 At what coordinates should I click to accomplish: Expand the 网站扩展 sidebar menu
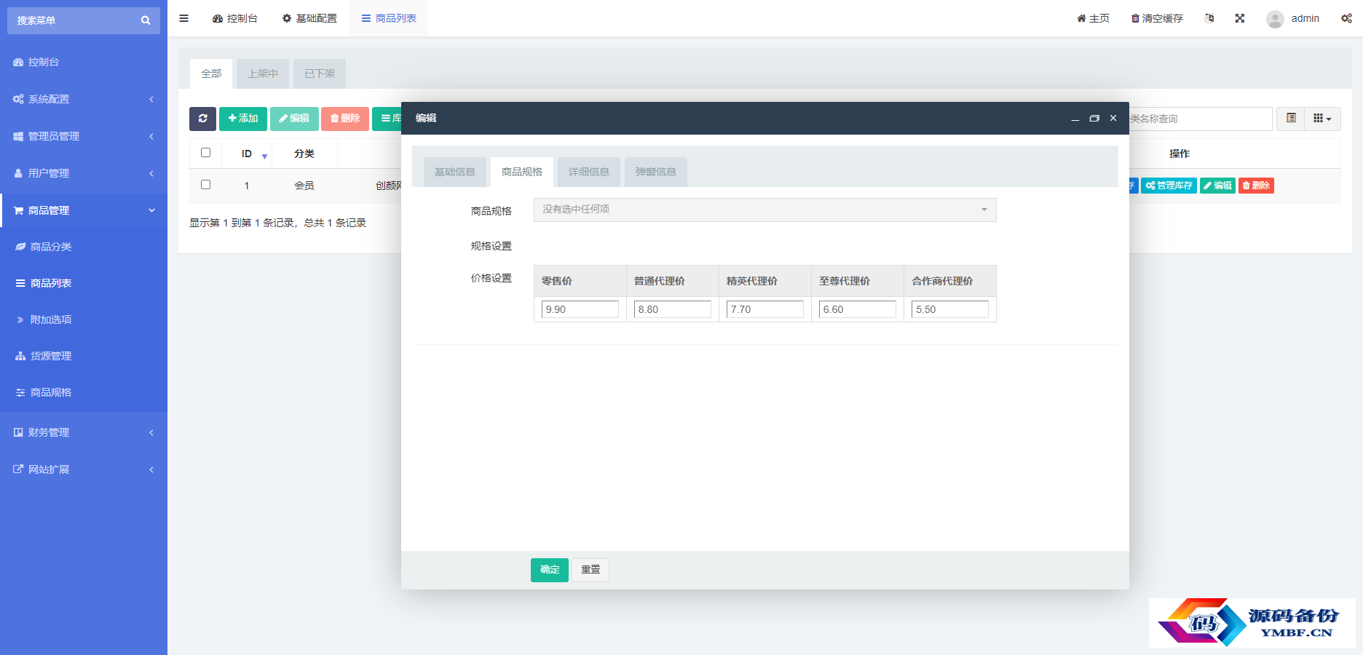tap(84, 469)
